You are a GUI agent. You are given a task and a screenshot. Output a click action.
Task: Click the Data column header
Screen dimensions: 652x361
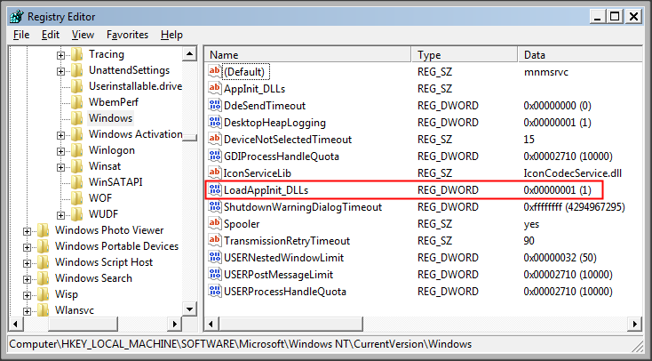point(581,54)
